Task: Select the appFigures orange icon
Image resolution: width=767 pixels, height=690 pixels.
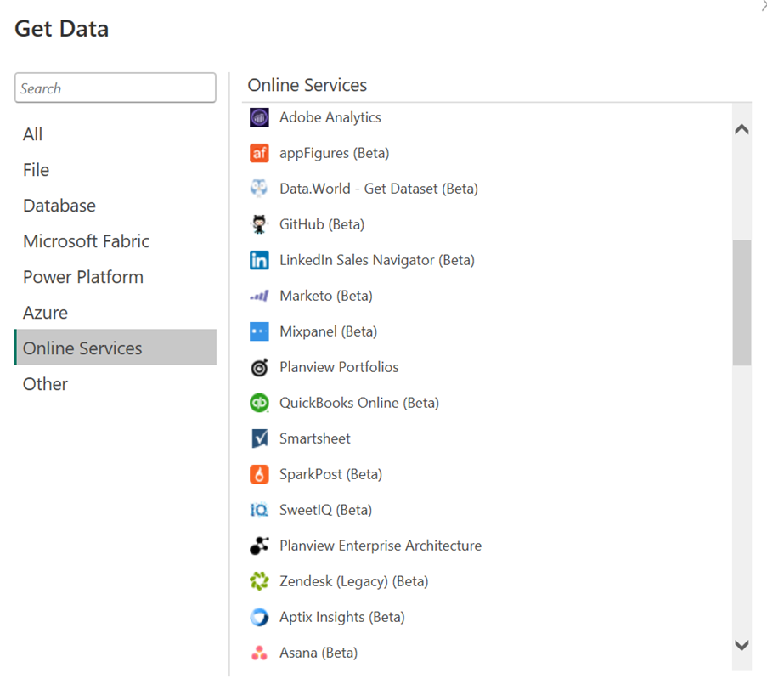Action: pos(259,153)
